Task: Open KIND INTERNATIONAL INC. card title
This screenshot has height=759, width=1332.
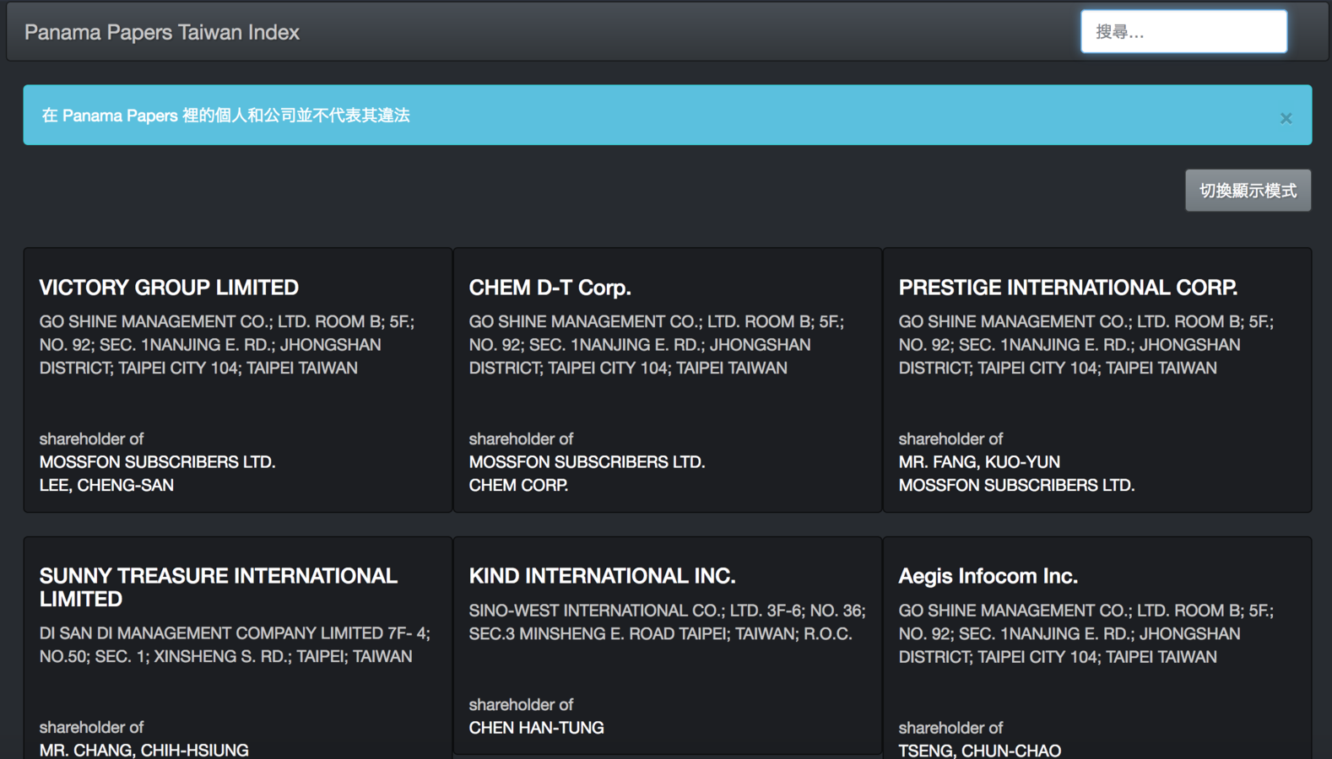Action: tap(602, 576)
